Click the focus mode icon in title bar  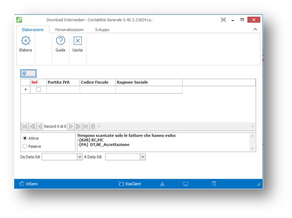(x=223, y=20)
